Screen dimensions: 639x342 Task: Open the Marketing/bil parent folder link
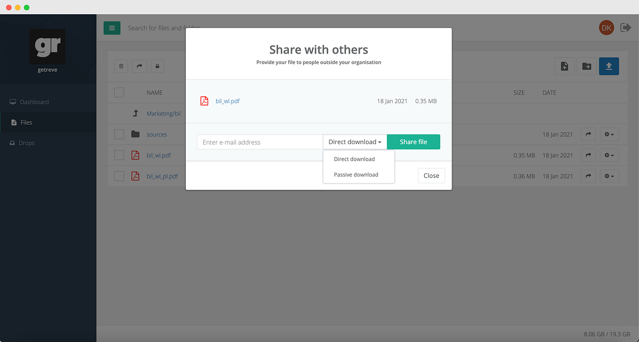pyautogui.click(x=164, y=113)
